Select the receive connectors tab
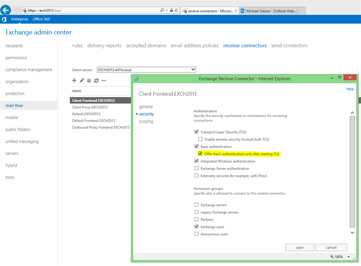The width and height of the screenshot is (361, 266). click(x=245, y=45)
